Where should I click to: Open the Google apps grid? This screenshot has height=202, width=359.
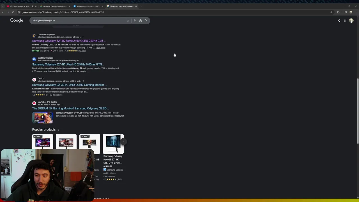pos(345,20)
